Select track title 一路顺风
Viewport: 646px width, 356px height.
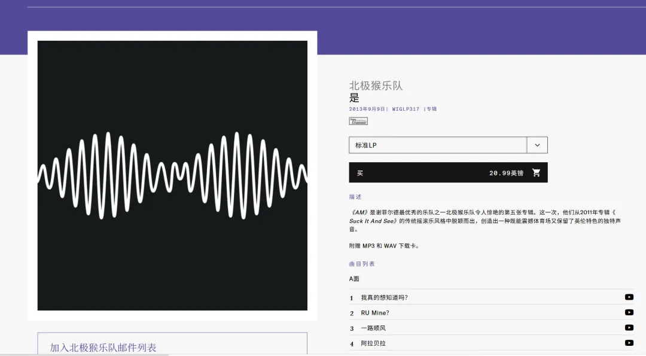(x=373, y=328)
